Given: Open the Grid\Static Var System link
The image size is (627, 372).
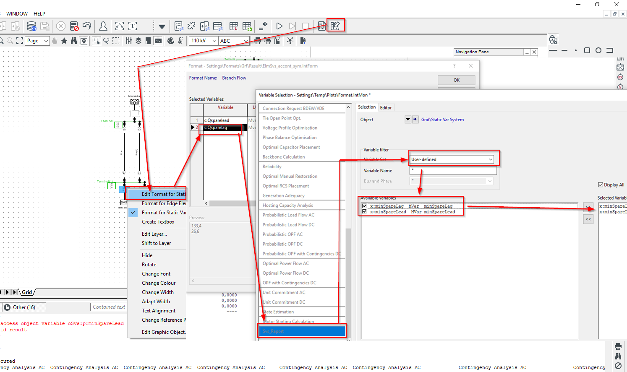Looking at the screenshot, I should 442,120.
